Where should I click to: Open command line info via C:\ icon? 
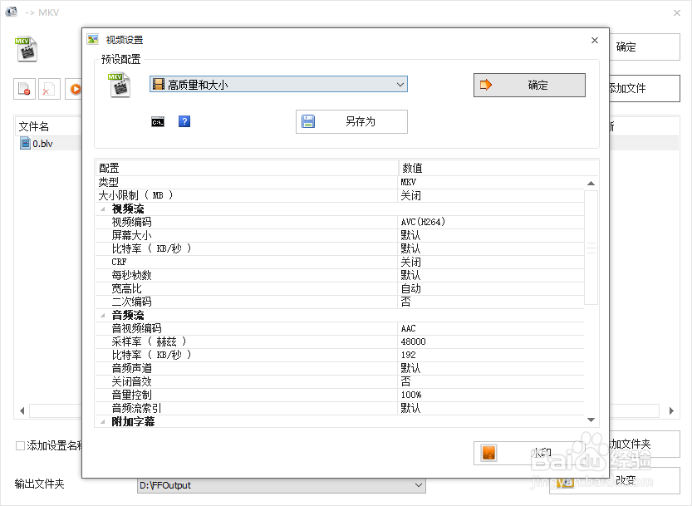(x=158, y=120)
